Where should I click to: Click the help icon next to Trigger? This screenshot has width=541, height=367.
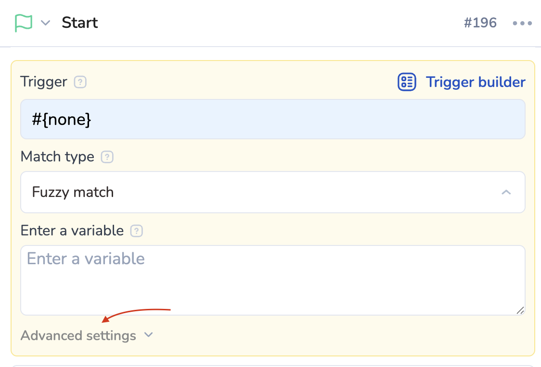(80, 82)
